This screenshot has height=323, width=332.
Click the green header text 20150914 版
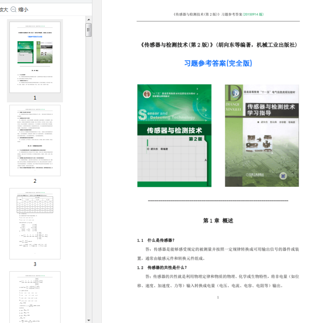pyautogui.click(x=253, y=14)
